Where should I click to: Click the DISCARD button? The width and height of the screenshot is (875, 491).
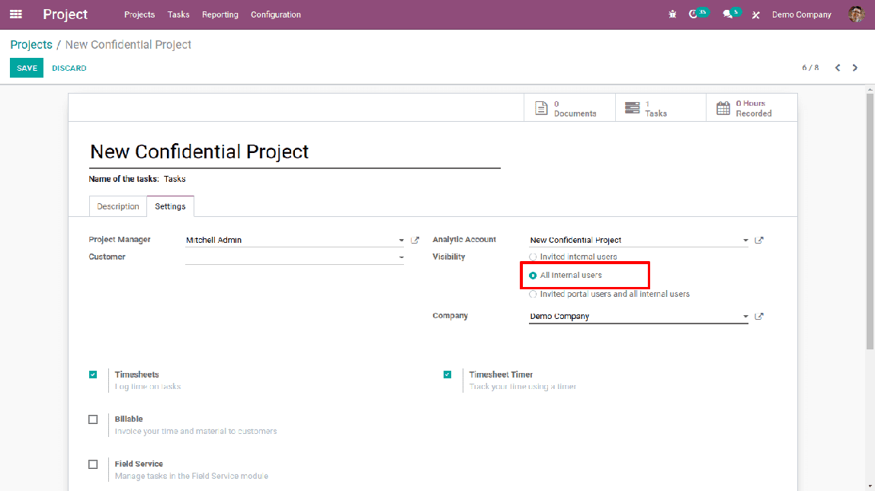[x=69, y=68]
